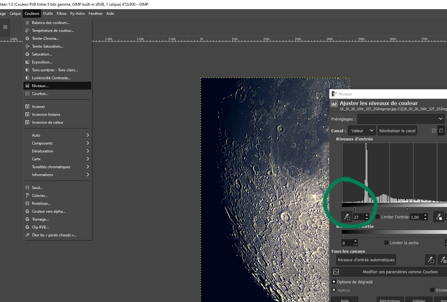Viewport: 447px width, 302px height.
Task: Open the Préréglages dropdown
Action: tap(401, 119)
